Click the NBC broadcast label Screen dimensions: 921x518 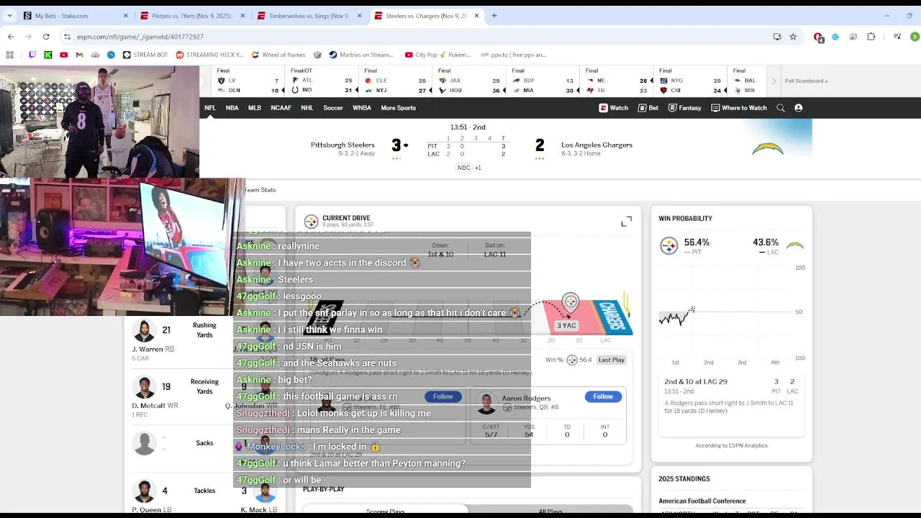[464, 168]
